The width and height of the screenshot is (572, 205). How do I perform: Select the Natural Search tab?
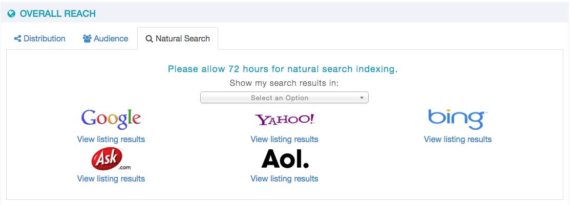point(178,38)
